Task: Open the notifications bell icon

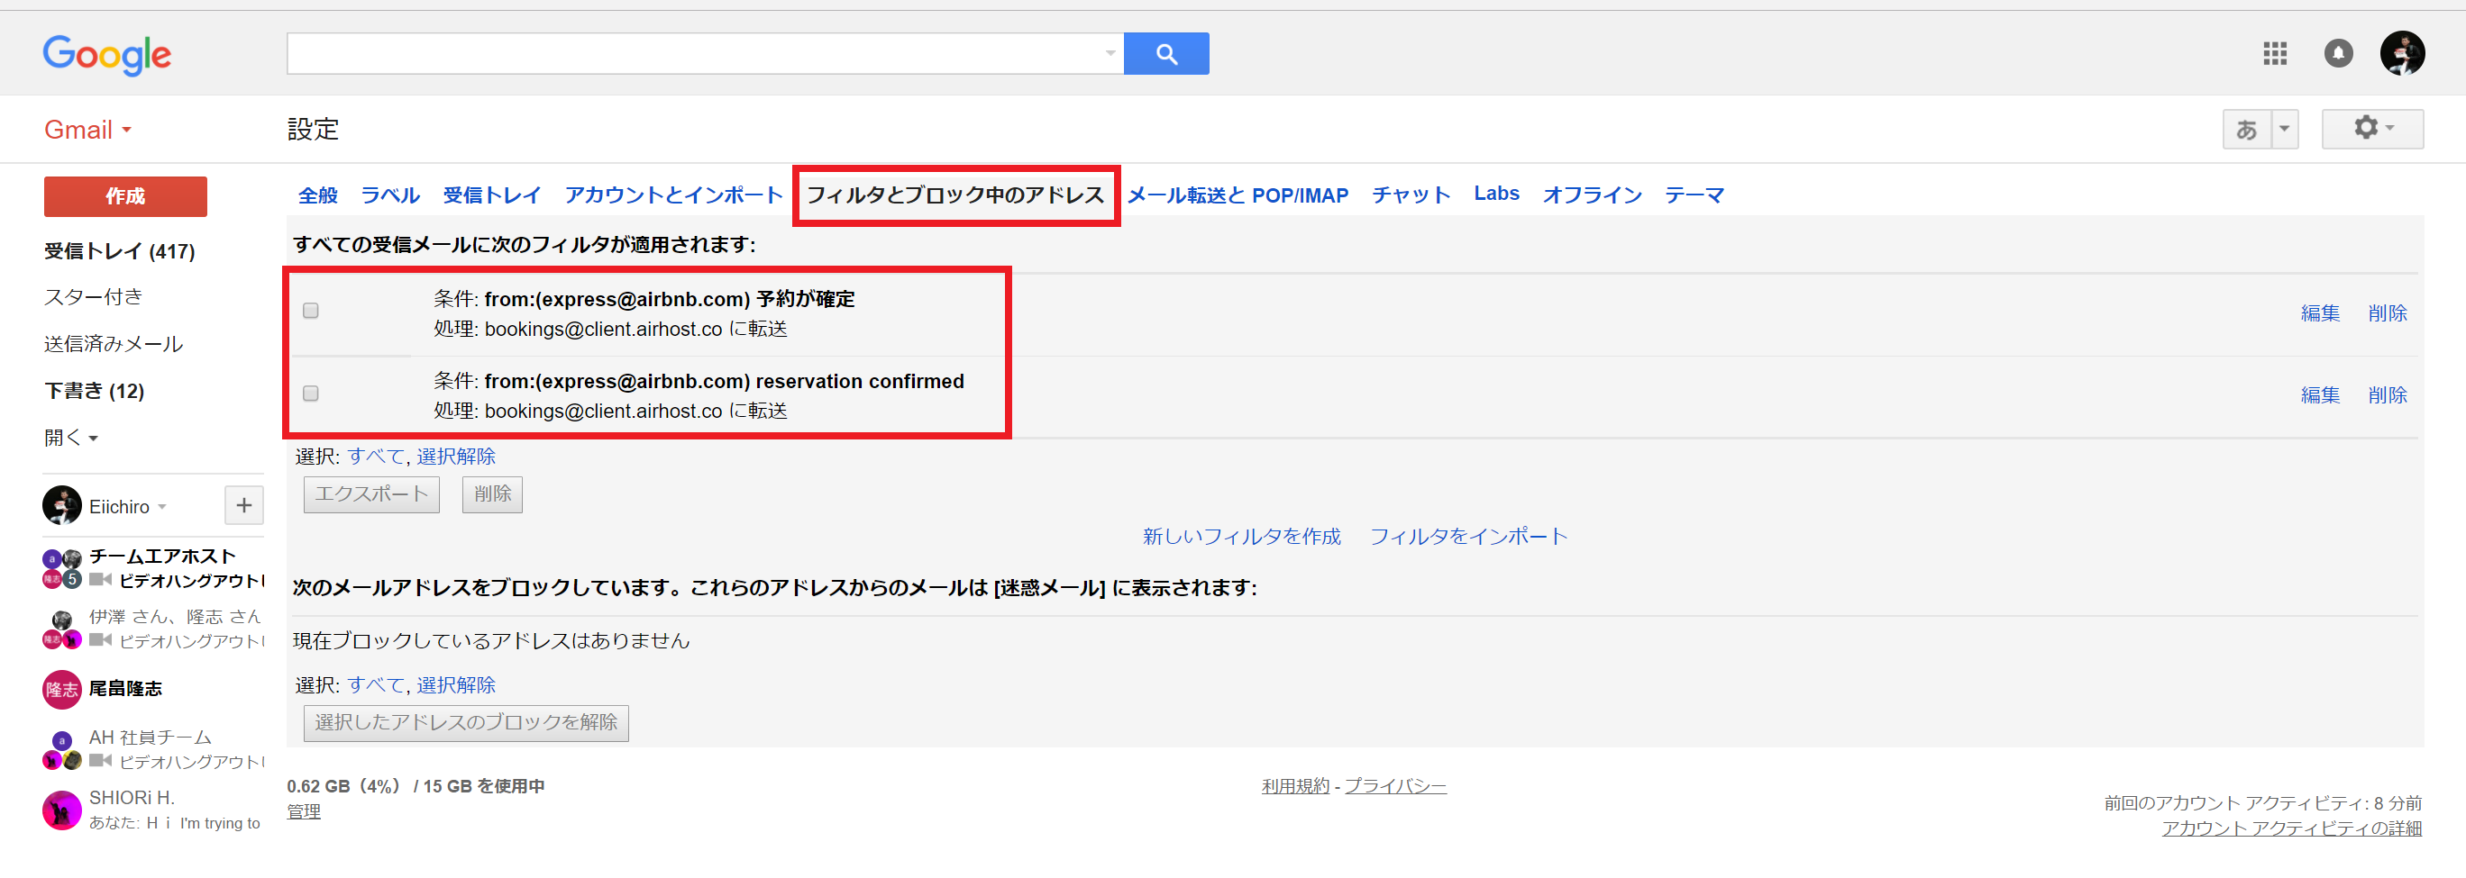Action: click(2338, 53)
